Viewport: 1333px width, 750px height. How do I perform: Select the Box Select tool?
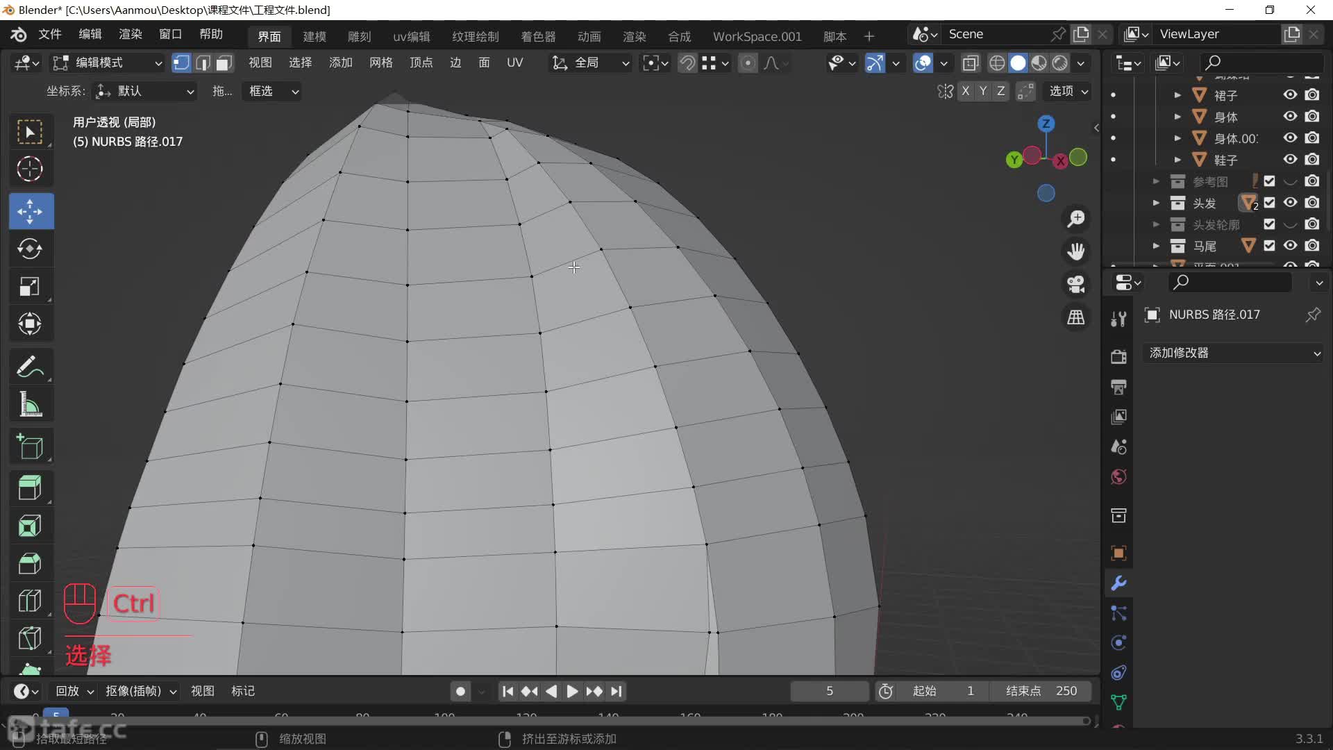(30, 132)
